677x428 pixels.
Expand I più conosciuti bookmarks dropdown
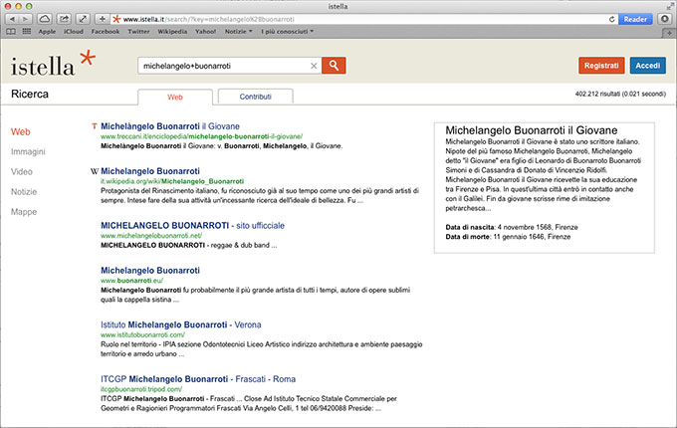pyautogui.click(x=287, y=32)
